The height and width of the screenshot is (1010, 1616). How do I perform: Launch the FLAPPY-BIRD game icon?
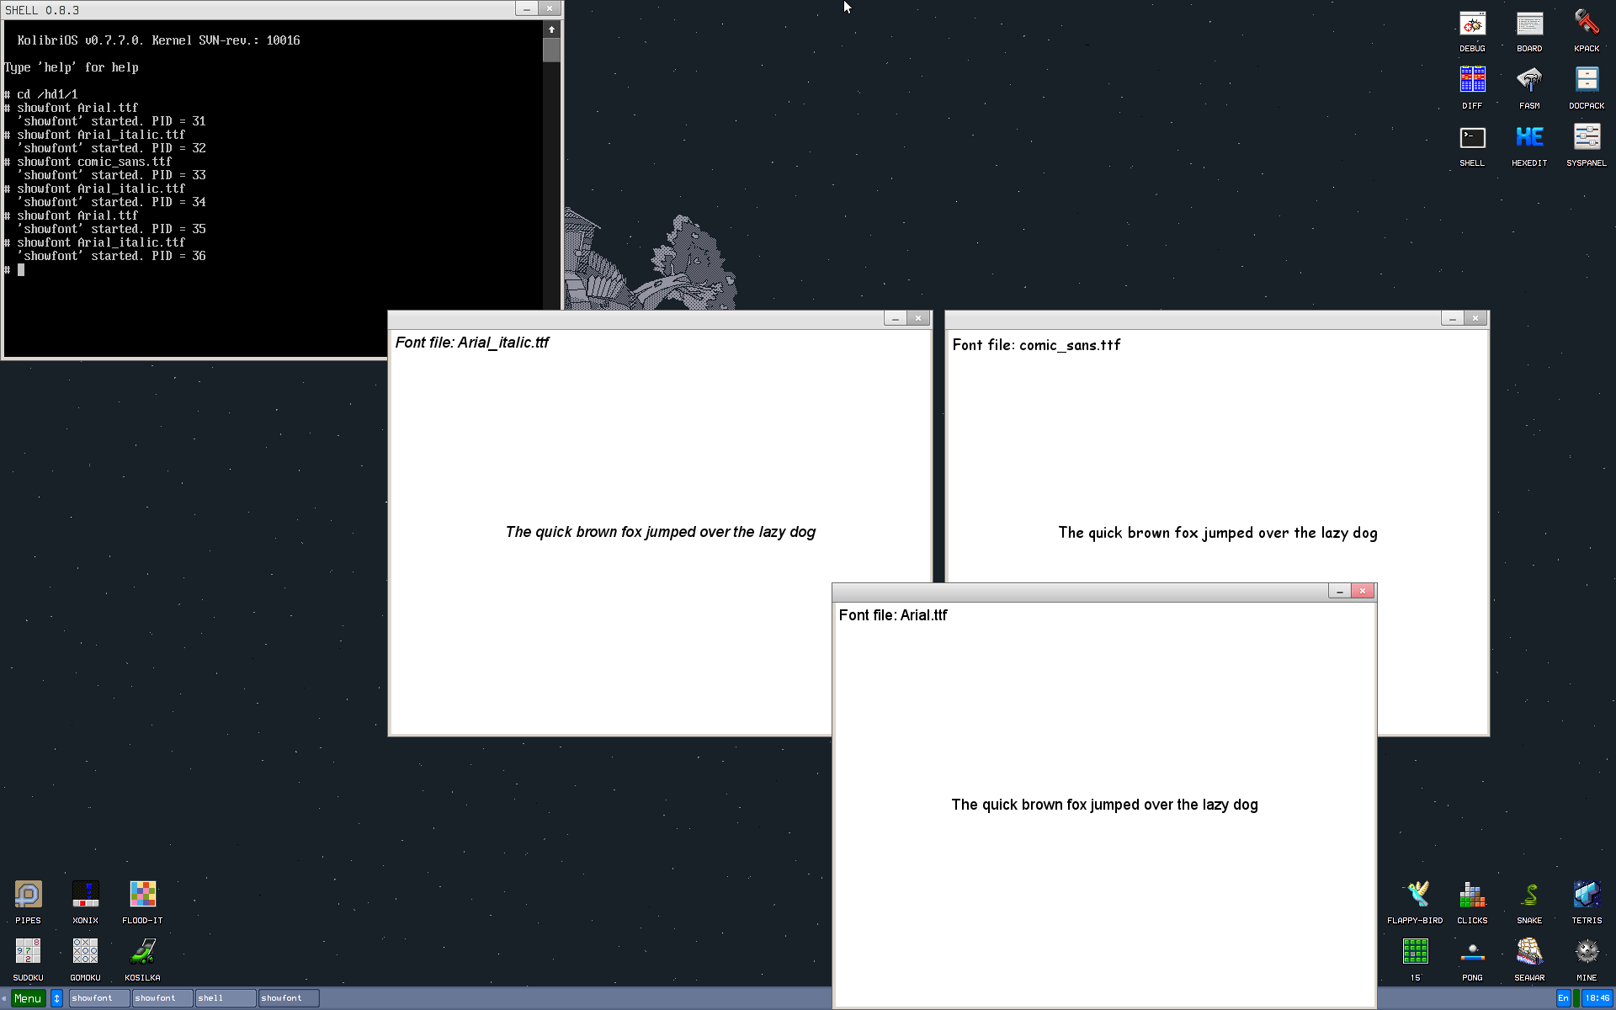pos(1415,896)
